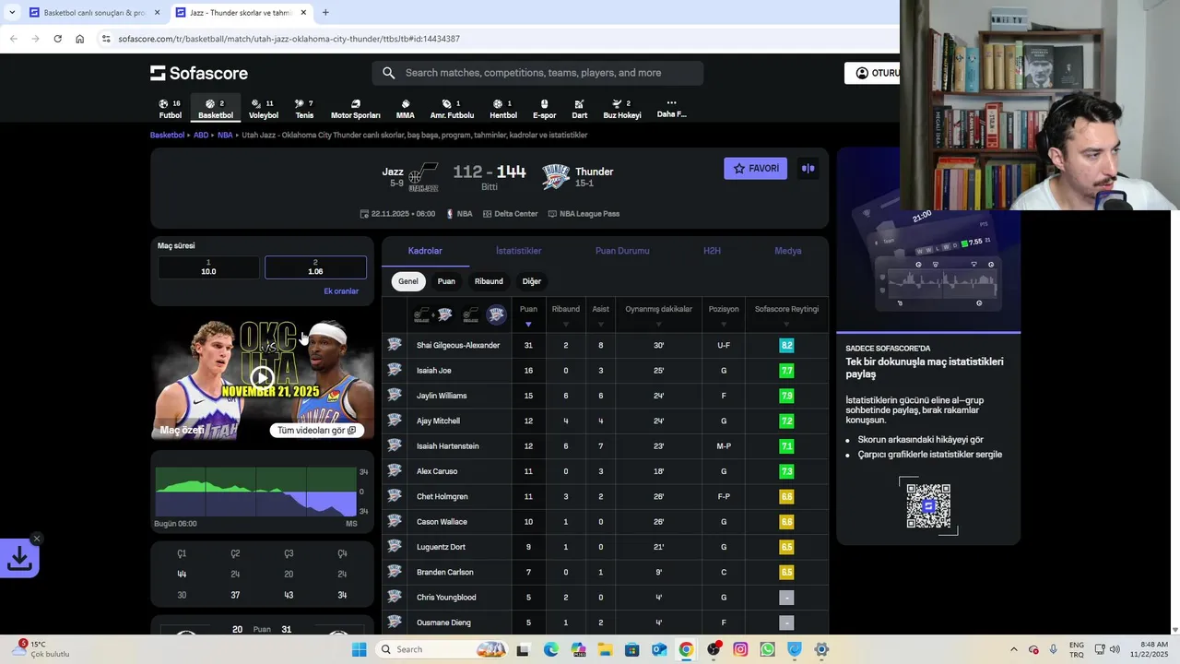1180x664 pixels.
Task: Reload the browser page
Action: [x=57, y=39]
